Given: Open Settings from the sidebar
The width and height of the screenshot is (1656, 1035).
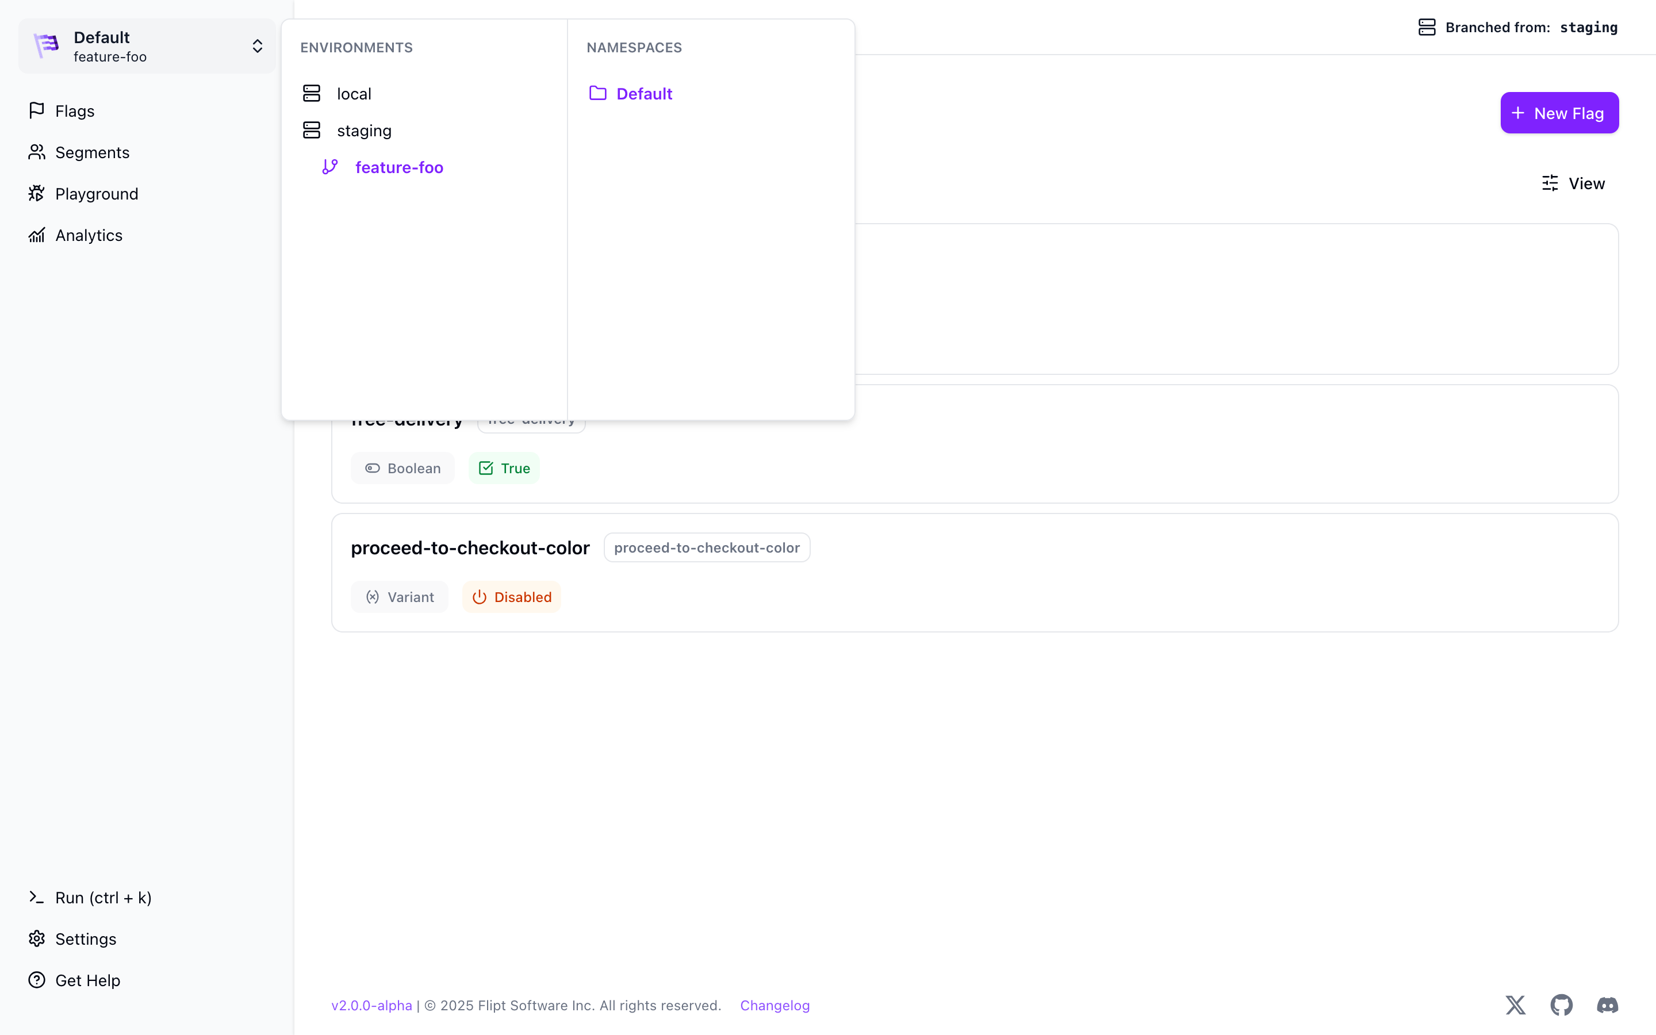Looking at the screenshot, I should [x=85, y=938].
